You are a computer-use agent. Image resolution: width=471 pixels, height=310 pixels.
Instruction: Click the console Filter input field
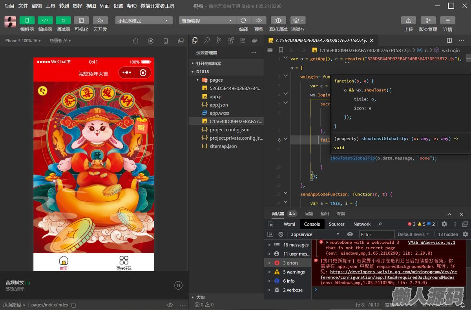coord(377,234)
